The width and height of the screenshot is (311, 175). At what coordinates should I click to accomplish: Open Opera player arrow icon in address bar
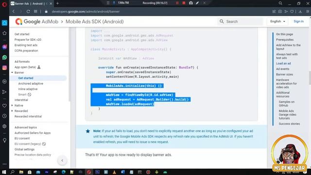pyautogui.click(x=286, y=12)
